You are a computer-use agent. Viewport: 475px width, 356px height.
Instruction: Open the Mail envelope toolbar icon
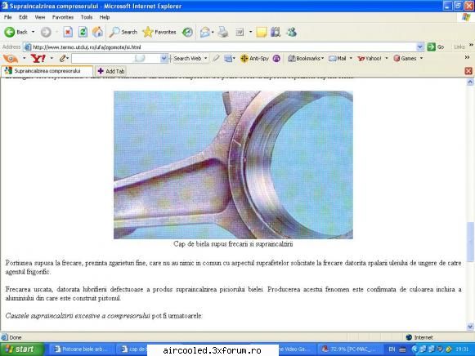tap(204, 32)
